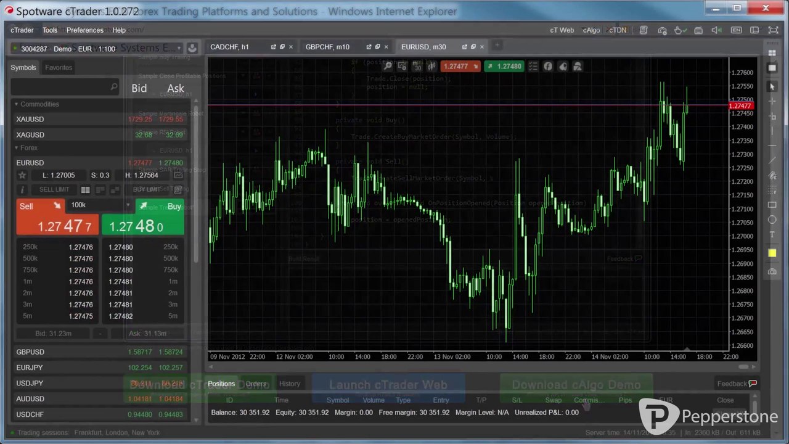Click chart toolbar sell price 1.27477
Viewport: 789px width, 444px height.
pos(460,67)
